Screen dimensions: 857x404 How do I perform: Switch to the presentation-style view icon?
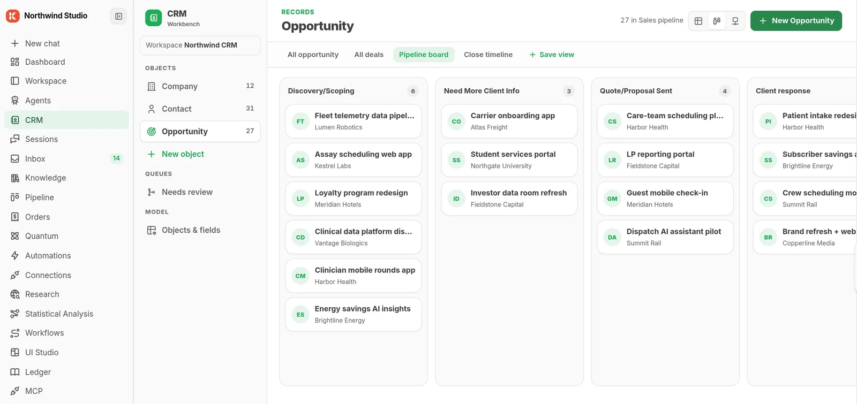[735, 21]
